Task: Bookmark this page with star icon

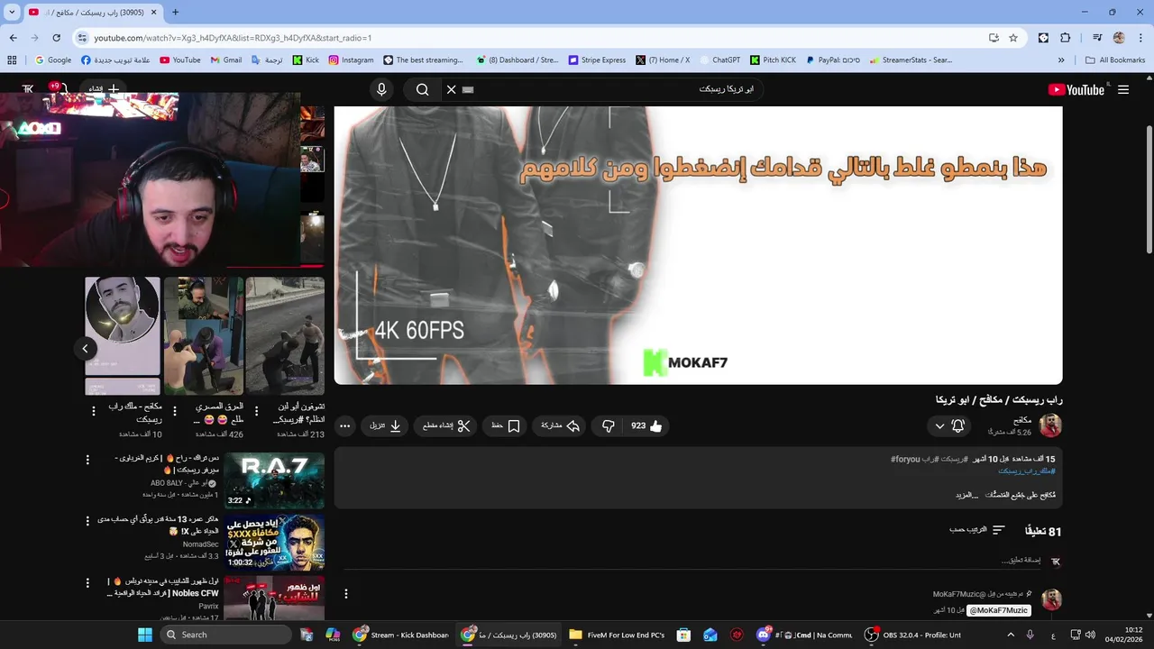Action: click(x=1013, y=38)
